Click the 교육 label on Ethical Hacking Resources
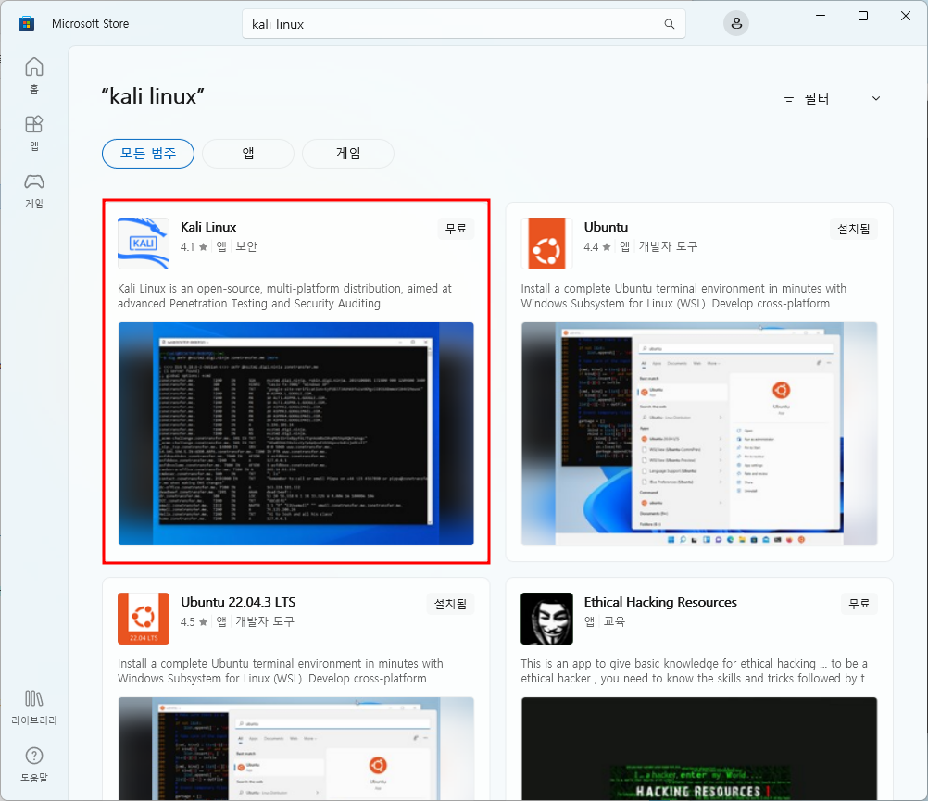The image size is (928, 801). (614, 621)
